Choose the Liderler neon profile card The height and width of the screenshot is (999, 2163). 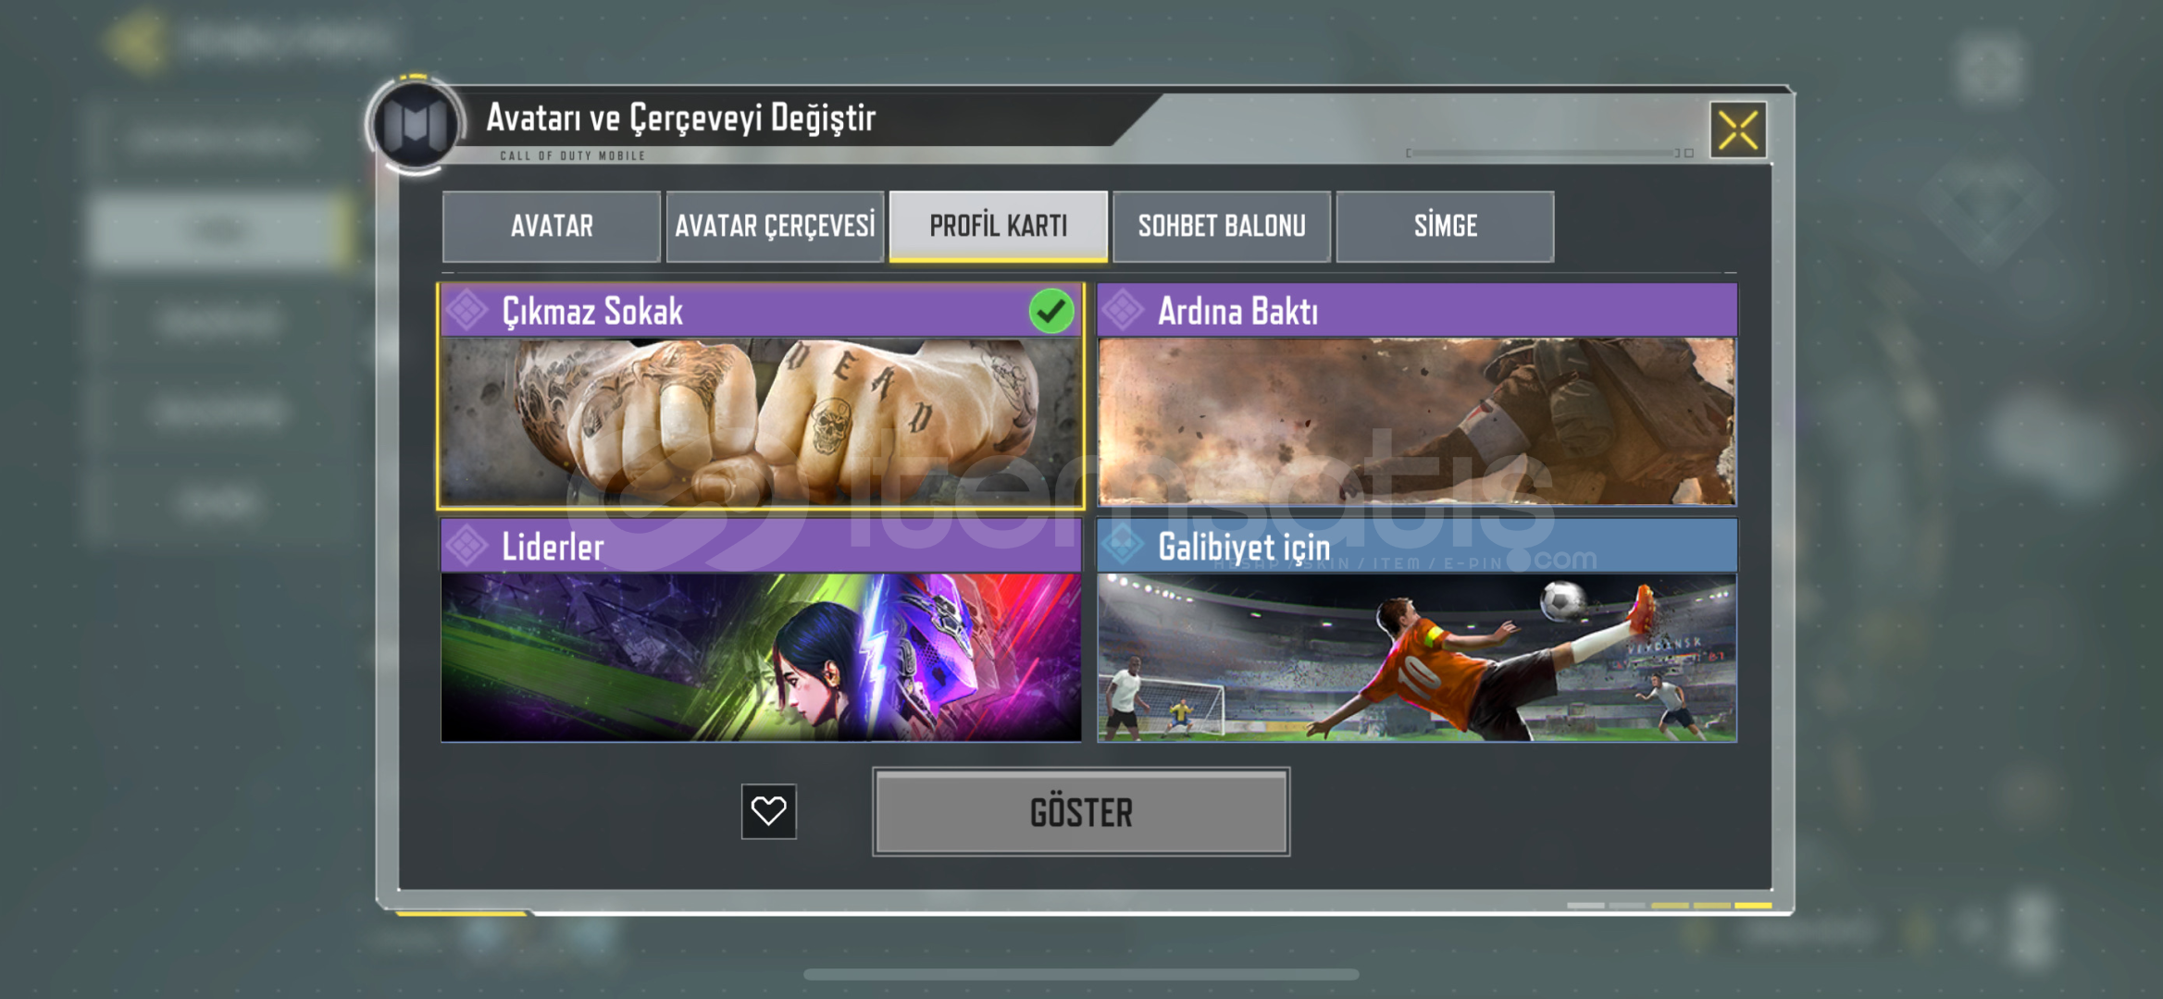pos(761,631)
